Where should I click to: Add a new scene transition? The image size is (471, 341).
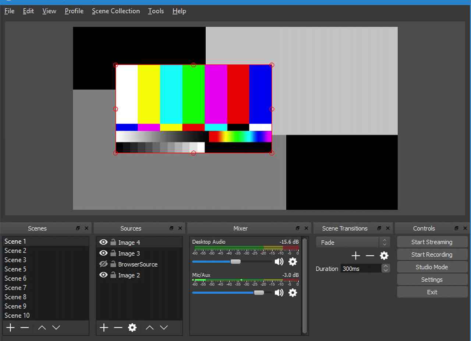coord(355,256)
